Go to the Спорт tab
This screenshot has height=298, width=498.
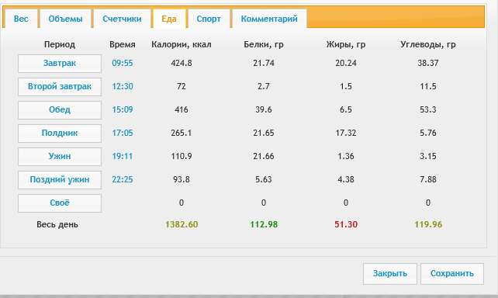point(209,19)
